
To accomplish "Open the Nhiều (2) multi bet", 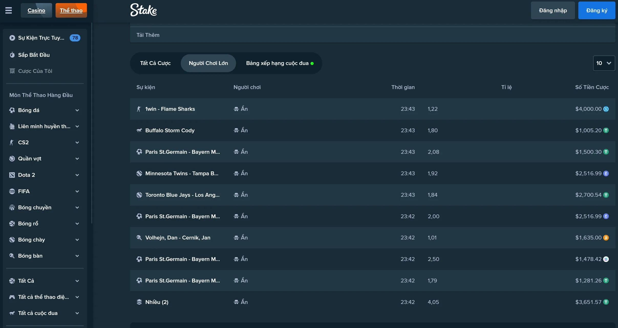I will 157,302.
